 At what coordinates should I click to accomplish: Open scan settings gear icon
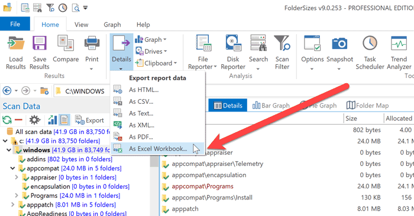point(34,120)
